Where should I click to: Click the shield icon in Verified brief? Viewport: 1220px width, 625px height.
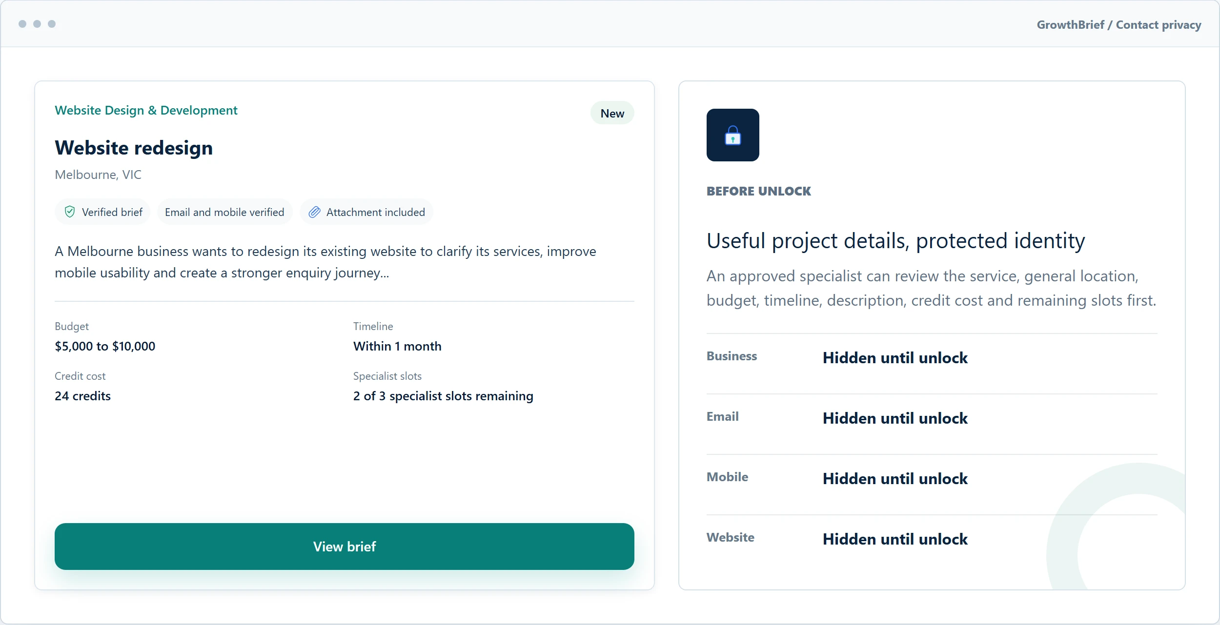pos(70,212)
